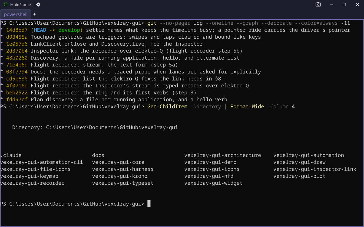This screenshot has height=227, width=364.
Task: Click vexelray-gui-architecture directory name
Action: coord(223,155)
